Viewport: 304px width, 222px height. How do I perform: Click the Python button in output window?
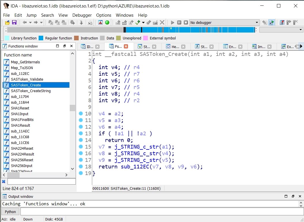click(x=10, y=212)
